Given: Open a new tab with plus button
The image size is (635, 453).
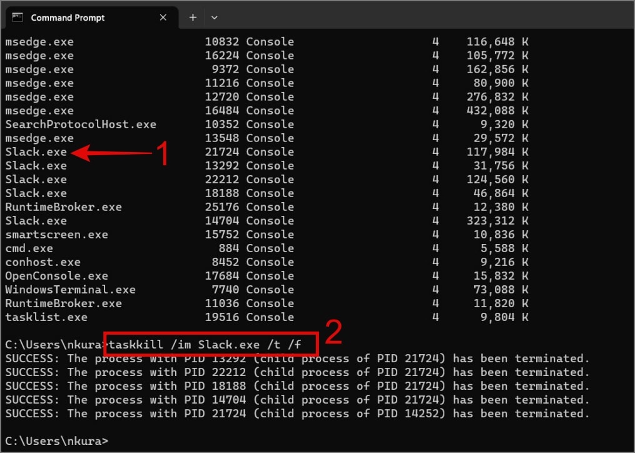Looking at the screenshot, I should tap(193, 18).
